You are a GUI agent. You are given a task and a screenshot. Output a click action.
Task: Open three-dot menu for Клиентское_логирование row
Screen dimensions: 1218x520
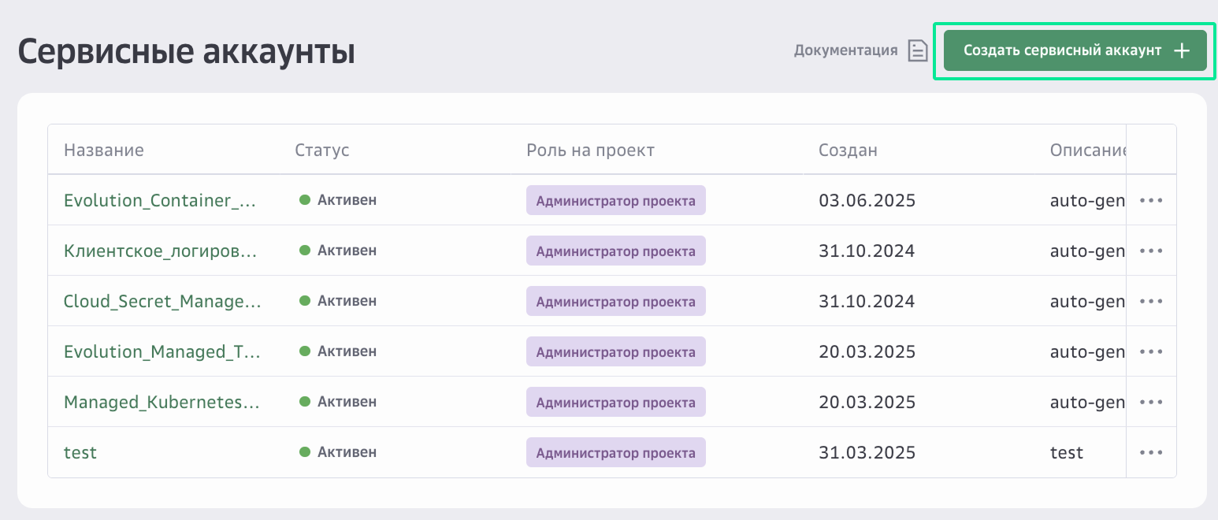point(1151,251)
